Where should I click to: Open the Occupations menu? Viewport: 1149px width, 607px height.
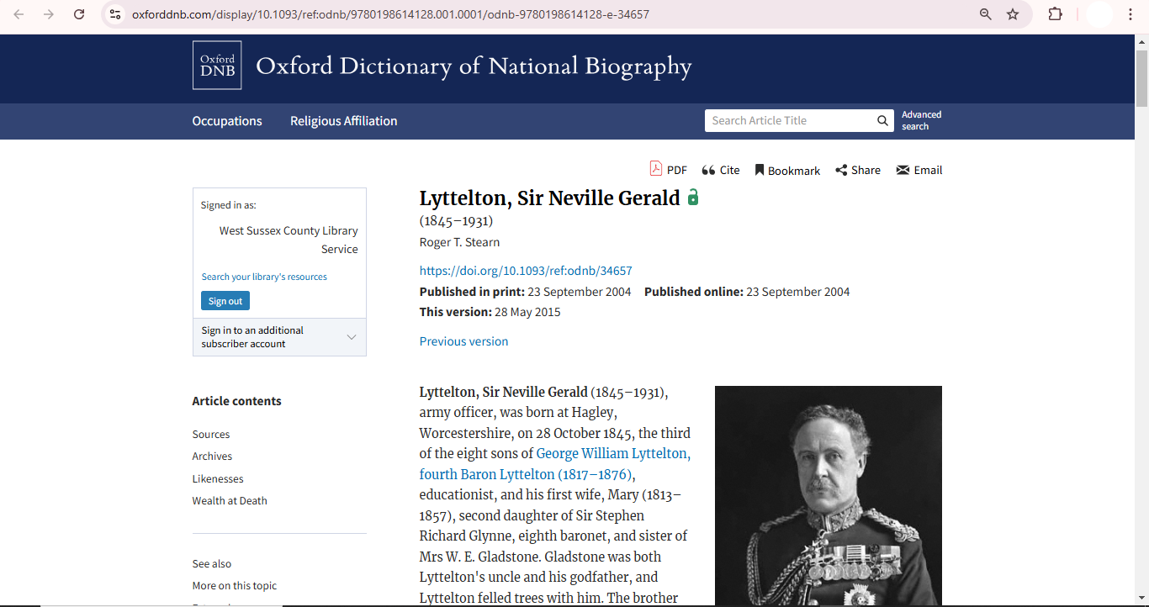(227, 121)
